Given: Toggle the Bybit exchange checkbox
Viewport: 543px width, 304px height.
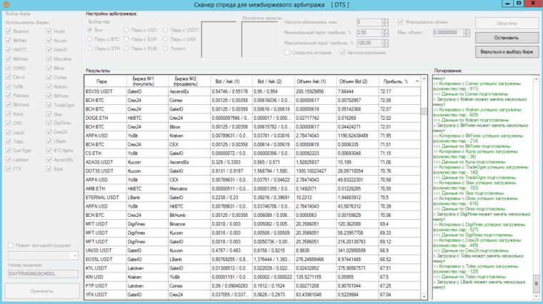Looking at the screenshot, I should tap(49, 169).
